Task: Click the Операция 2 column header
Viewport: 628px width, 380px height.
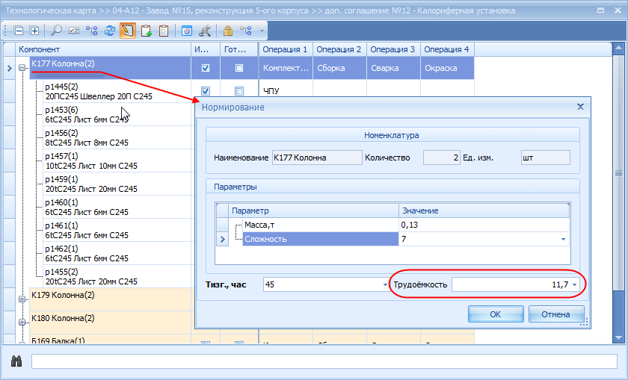Action: pyautogui.click(x=339, y=49)
